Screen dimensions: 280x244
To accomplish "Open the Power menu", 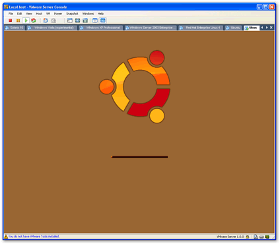I will pos(58,14).
